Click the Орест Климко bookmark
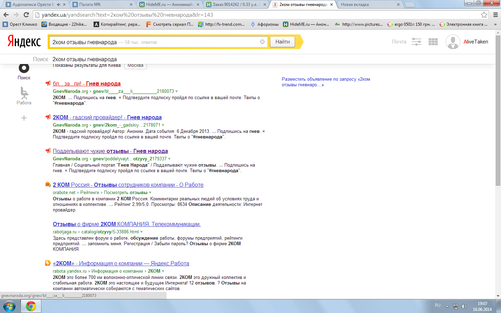The width and height of the screenshot is (501, 313). (x=20, y=24)
